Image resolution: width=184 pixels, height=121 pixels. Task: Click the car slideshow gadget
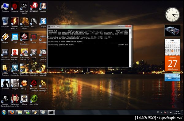click(x=172, y=31)
